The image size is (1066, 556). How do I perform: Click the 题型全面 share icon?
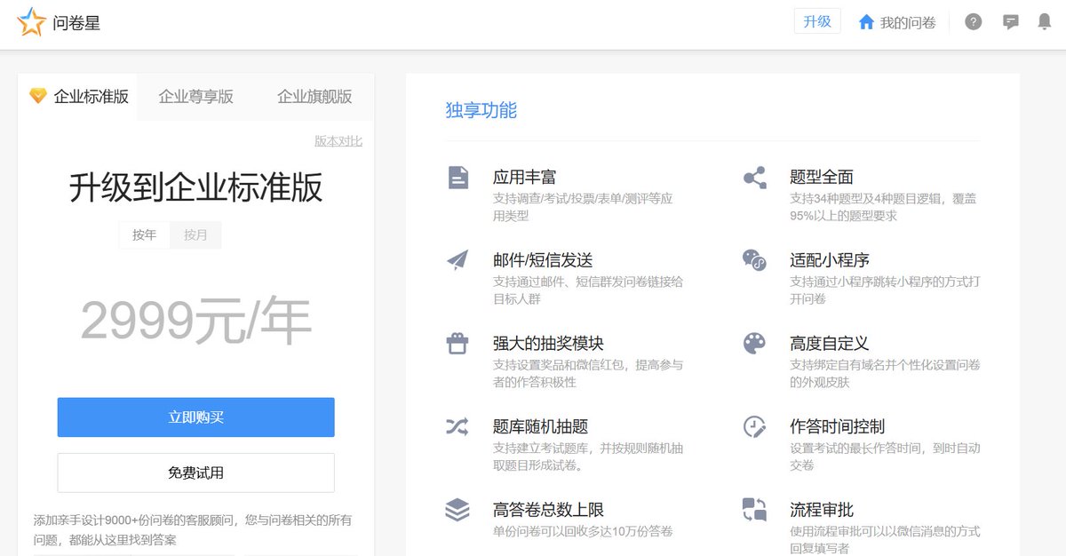(754, 178)
